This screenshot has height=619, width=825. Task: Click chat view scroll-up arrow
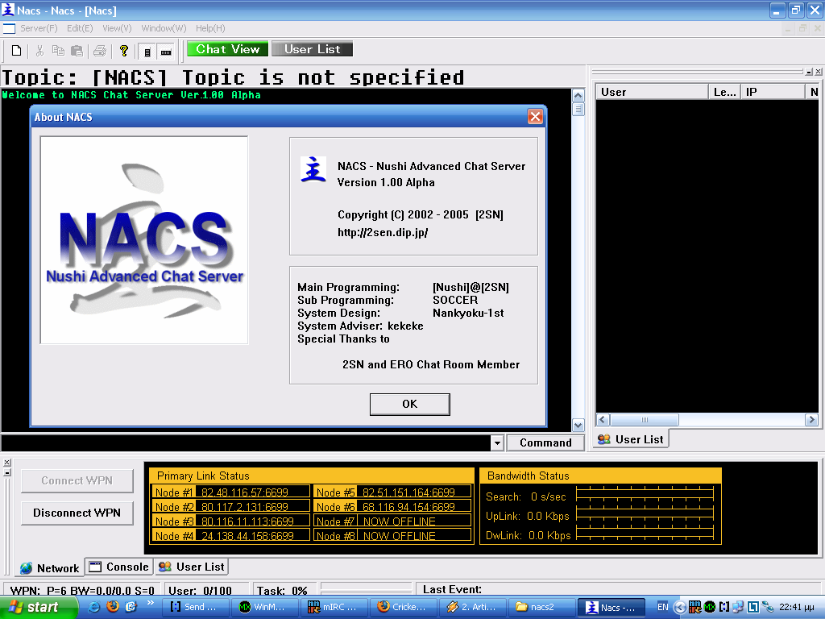pos(578,96)
